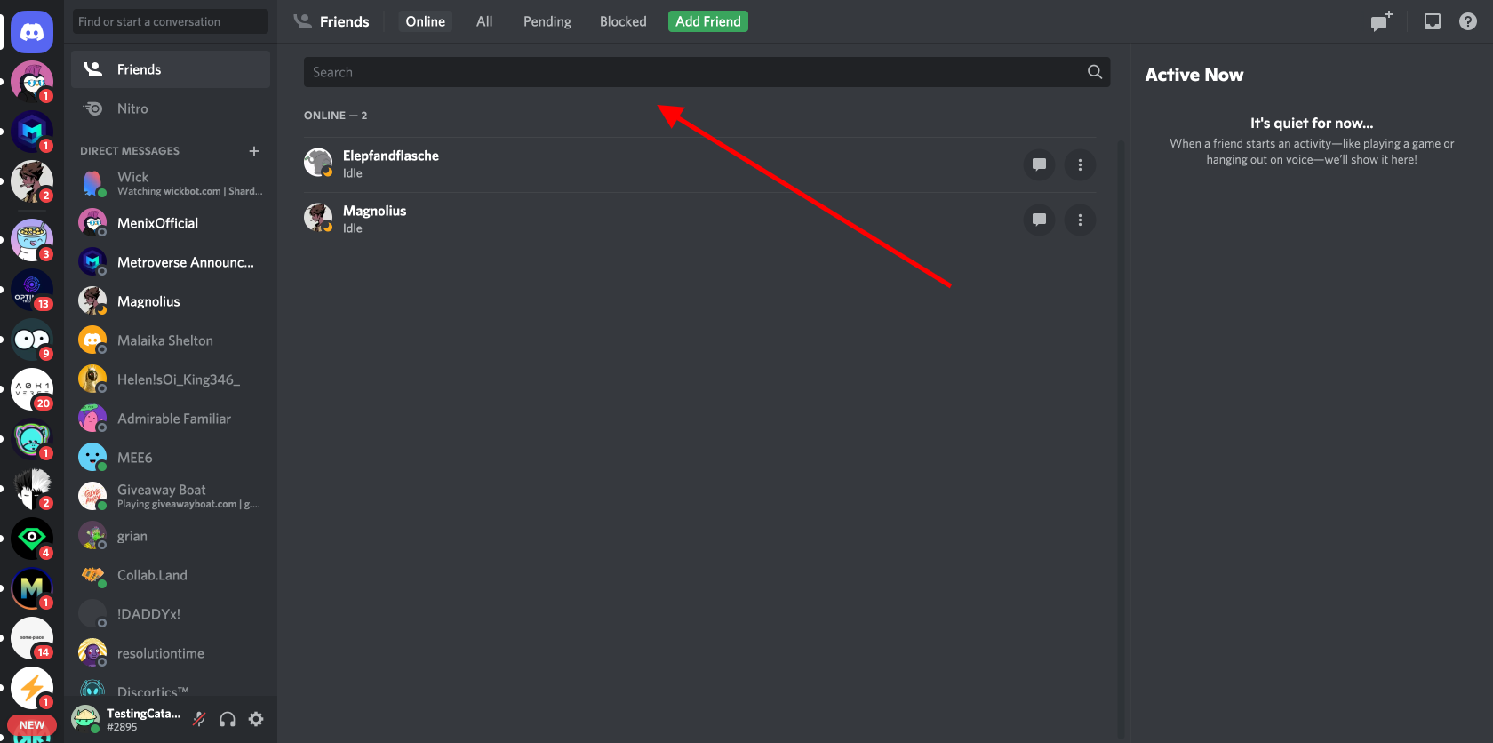Screen dimensions: 1493x743
Task: Open server with badge 9
Action: (32, 340)
